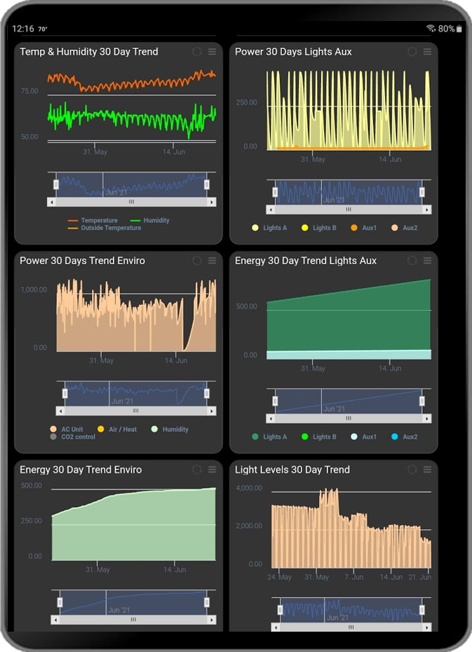Viewport: 472px width, 652px height.
Task: Toggle Humidity series in Temp & Humidity legend
Action: [150, 220]
